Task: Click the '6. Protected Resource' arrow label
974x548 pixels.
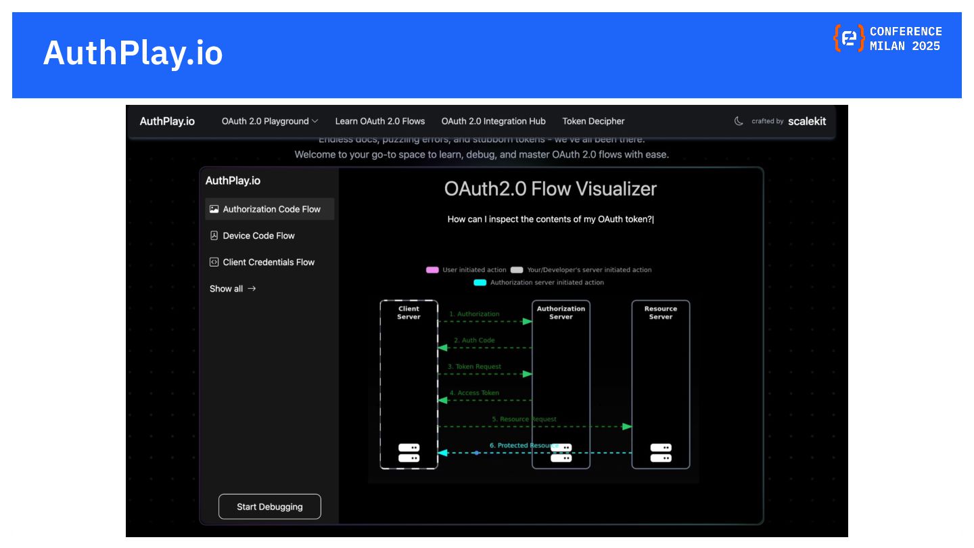Action: coord(524,446)
